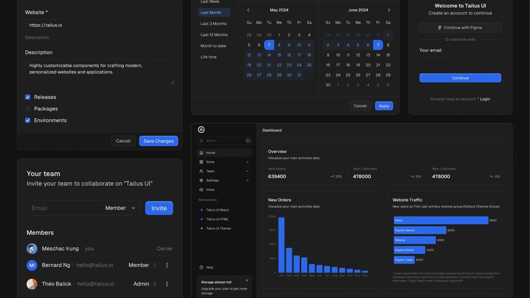The height and width of the screenshot is (298, 530).
Task: Change Bernard Ng's Member role selector
Action: click(x=142, y=265)
